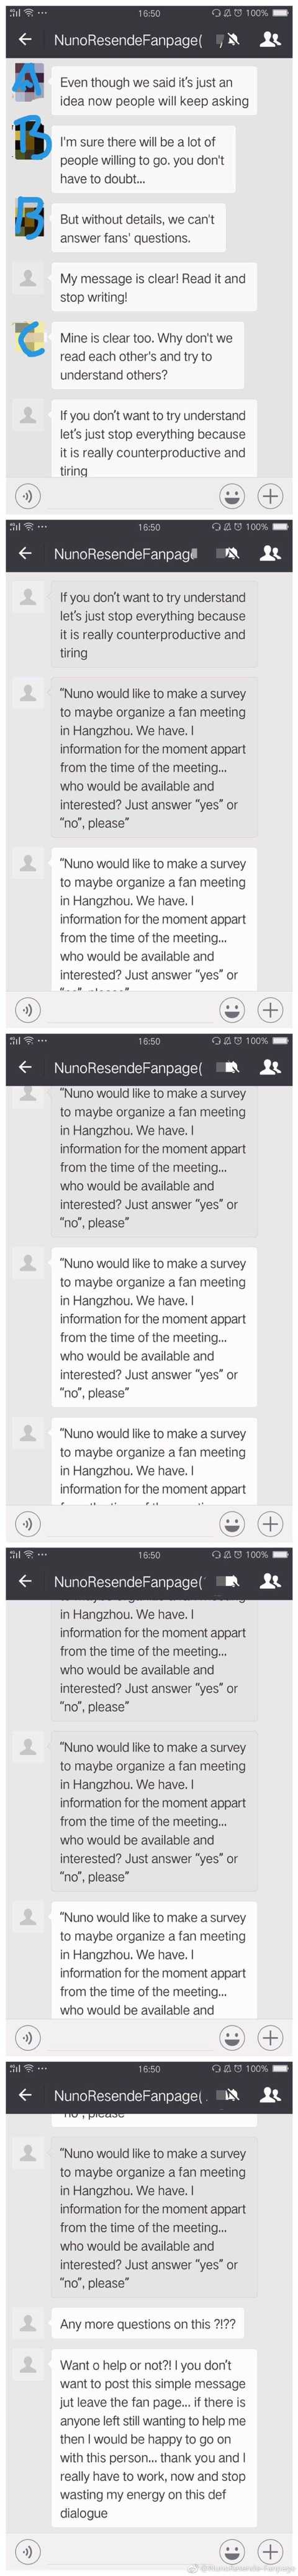Select "Even though we said it's just an idea" message
298x2576 pixels.
point(154,92)
